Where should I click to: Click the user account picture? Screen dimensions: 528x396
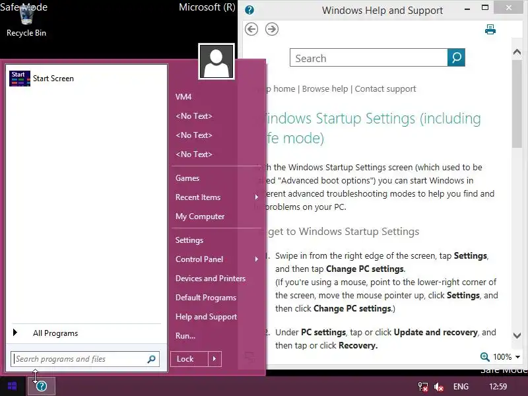(x=216, y=61)
